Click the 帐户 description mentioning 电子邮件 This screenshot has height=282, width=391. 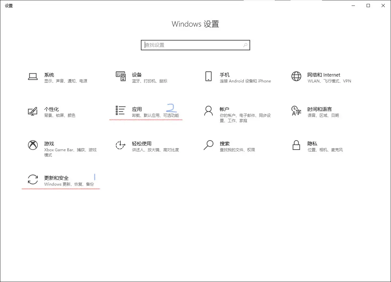click(x=245, y=118)
